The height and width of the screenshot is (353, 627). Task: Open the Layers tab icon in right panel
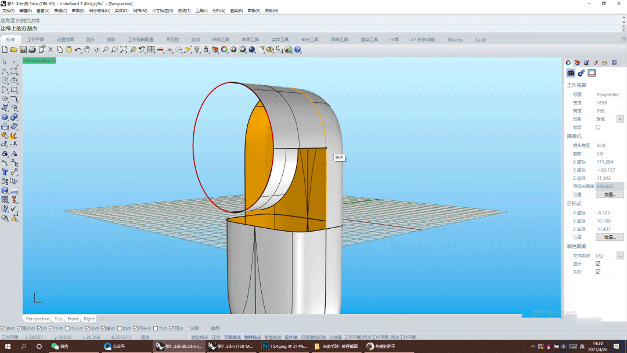[x=577, y=63]
